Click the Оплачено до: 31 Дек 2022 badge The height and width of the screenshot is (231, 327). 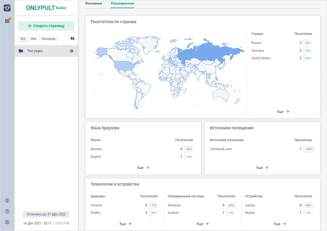point(46,214)
